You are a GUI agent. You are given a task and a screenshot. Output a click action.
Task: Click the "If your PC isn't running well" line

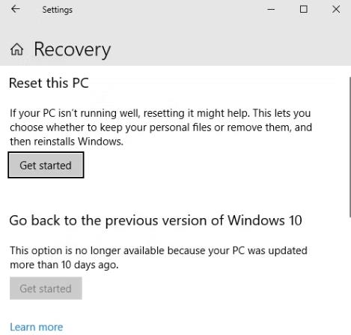(160, 113)
